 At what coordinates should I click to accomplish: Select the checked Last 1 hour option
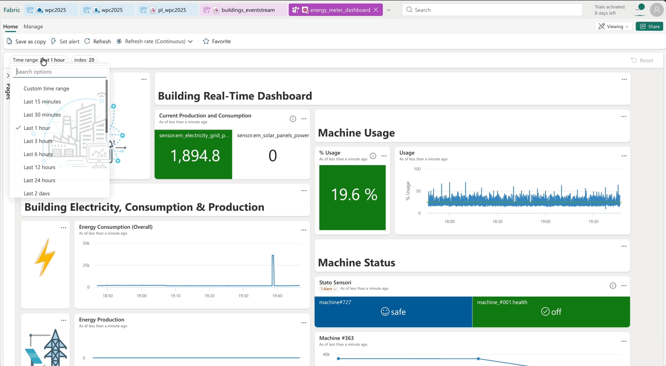37,128
